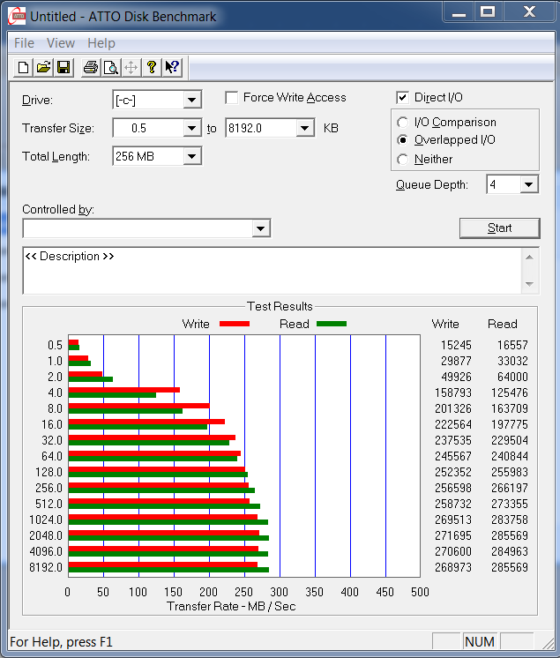Click the Description scrollbar up arrow

[529, 257]
